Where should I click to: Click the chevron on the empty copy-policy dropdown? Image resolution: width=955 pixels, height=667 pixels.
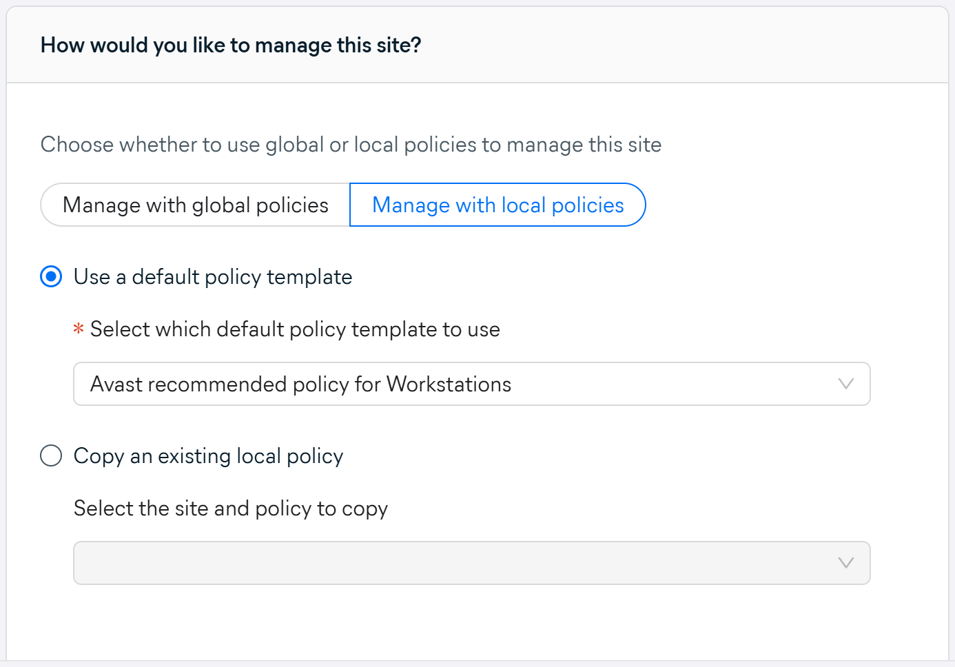(x=845, y=563)
